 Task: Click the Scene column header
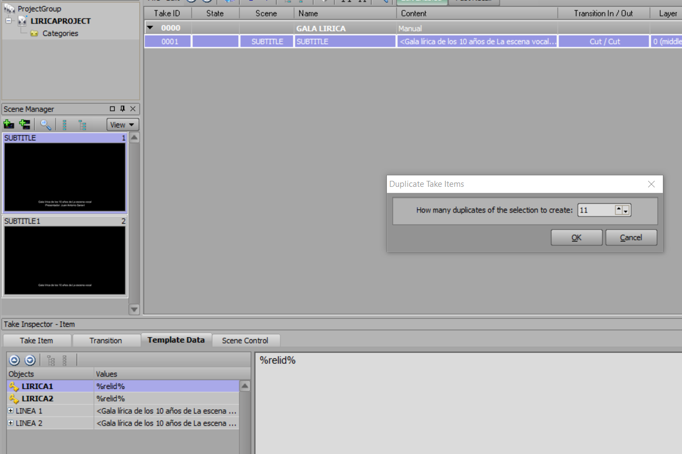pos(267,13)
